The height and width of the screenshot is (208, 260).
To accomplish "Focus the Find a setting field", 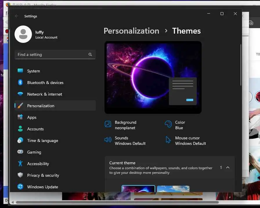I will (55, 54).
